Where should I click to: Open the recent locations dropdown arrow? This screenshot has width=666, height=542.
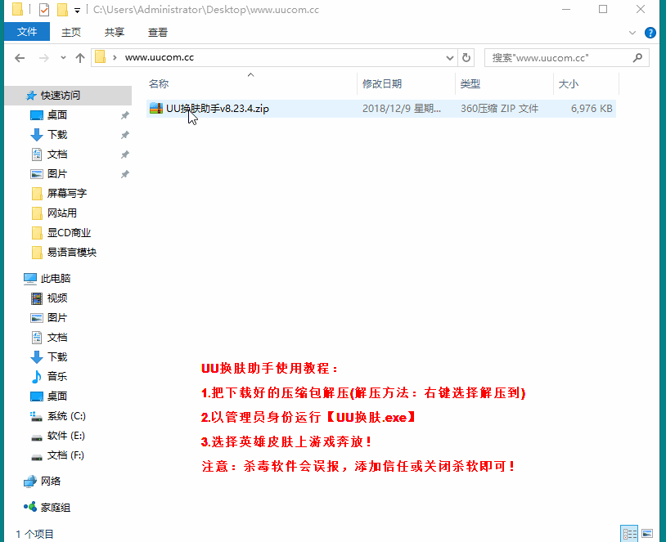[x=63, y=58]
